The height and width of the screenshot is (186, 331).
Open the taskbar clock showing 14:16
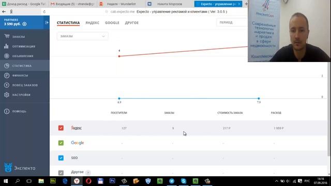coord(321,181)
